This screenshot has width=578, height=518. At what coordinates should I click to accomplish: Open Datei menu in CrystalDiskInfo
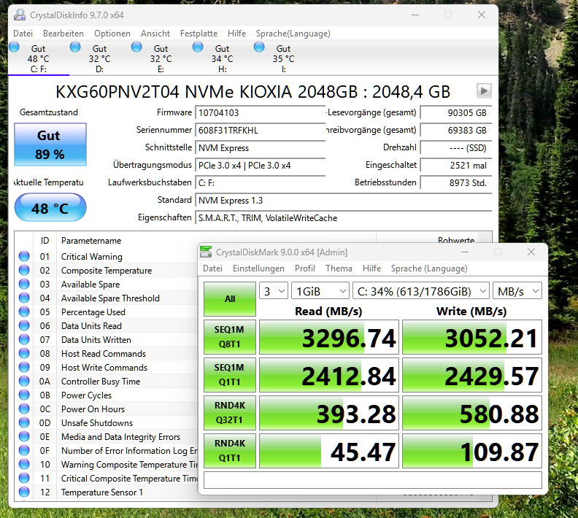coord(23,34)
